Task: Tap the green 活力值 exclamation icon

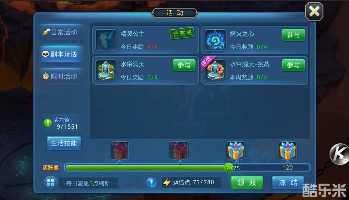Action: click(x=48, y=123)
